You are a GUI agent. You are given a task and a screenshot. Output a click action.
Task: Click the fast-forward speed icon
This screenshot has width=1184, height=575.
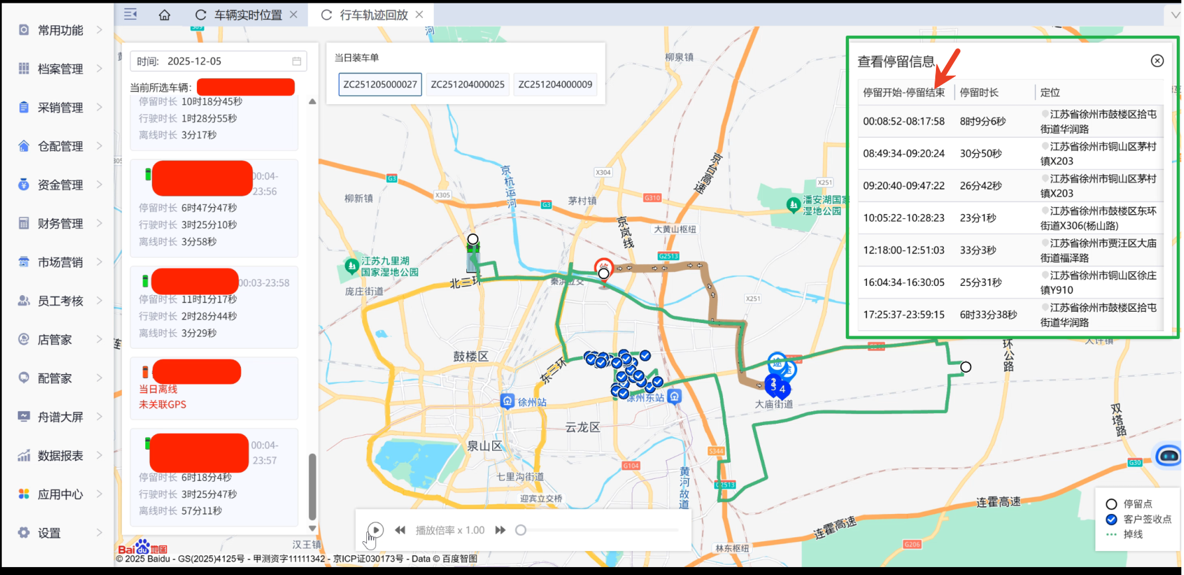pyautogui.click(x=500, y=530)
